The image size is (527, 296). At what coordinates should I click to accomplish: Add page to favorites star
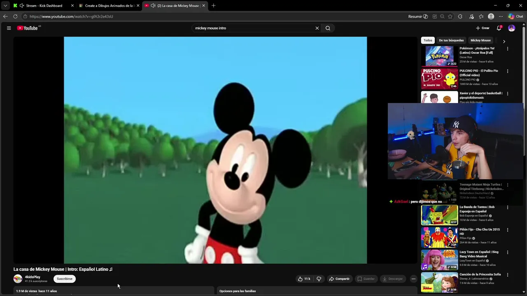450,16
